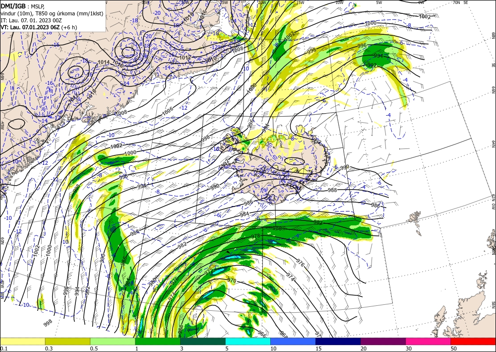This screenshot has height=352, width=496.
Task: Click the legend value '30'
Action: (x=409, y=349)
